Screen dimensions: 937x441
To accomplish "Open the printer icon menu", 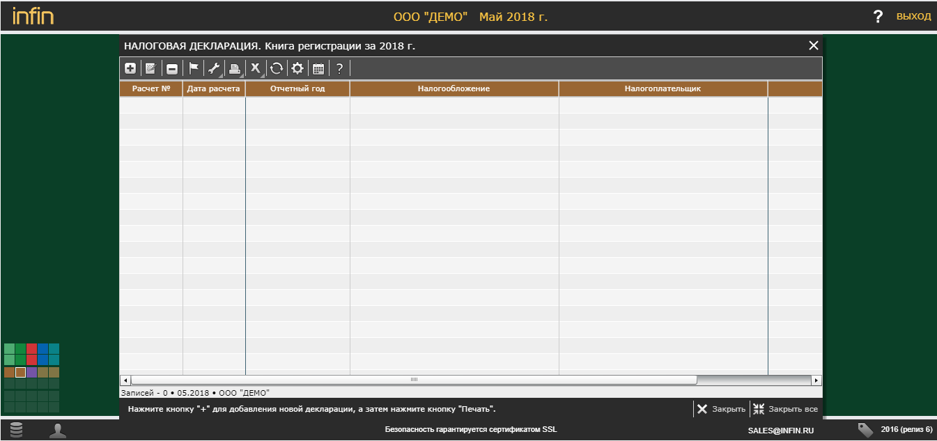I will coord(235,68).
